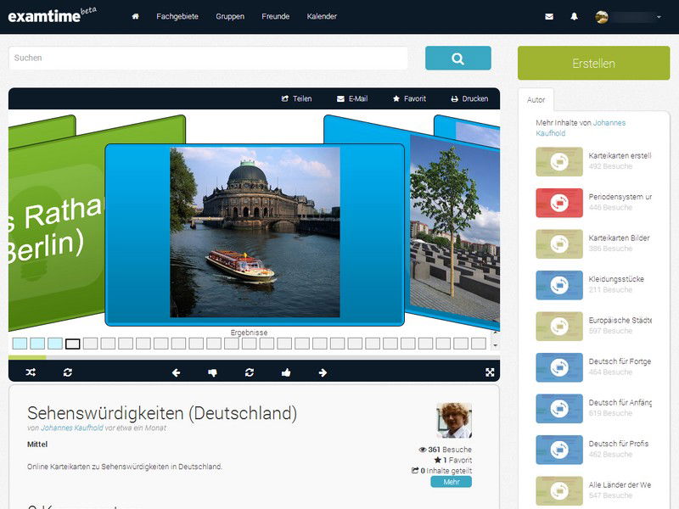
Task: Open the Fachgebiete menu
Action: coord(177,16)
